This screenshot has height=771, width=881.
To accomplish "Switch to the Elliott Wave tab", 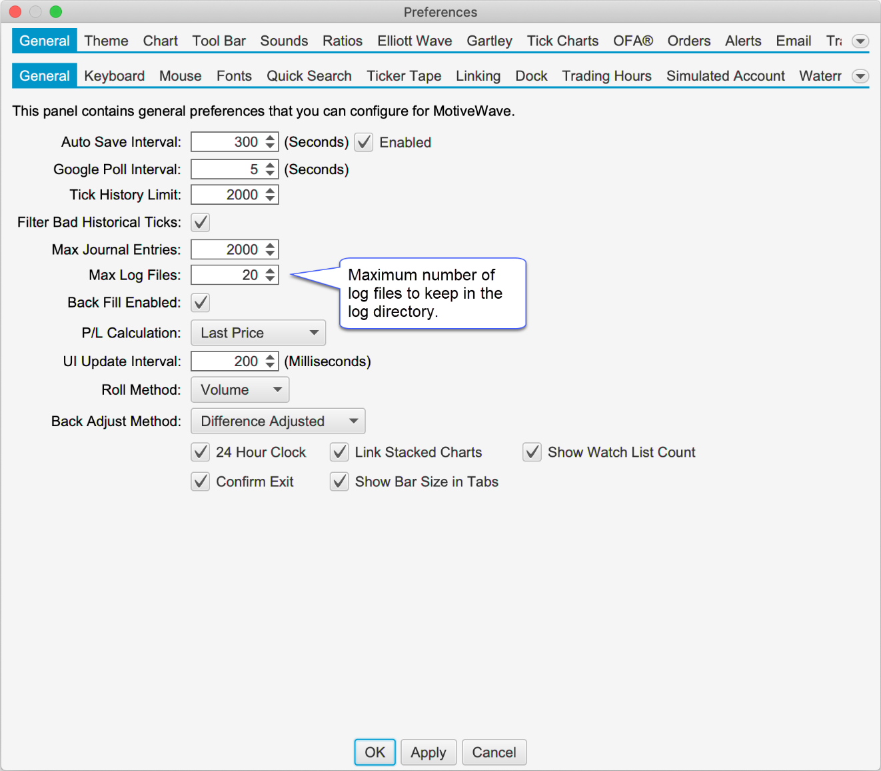I will pos(415,41).
